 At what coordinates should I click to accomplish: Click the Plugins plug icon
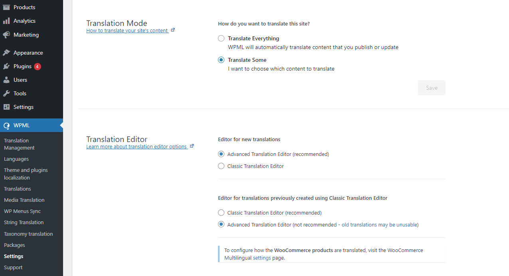click(x=6, y=66)
